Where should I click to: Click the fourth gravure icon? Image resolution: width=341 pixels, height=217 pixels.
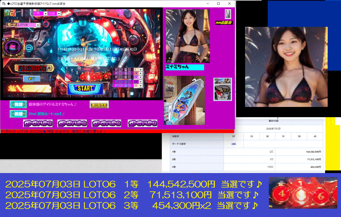coord(142,123)
